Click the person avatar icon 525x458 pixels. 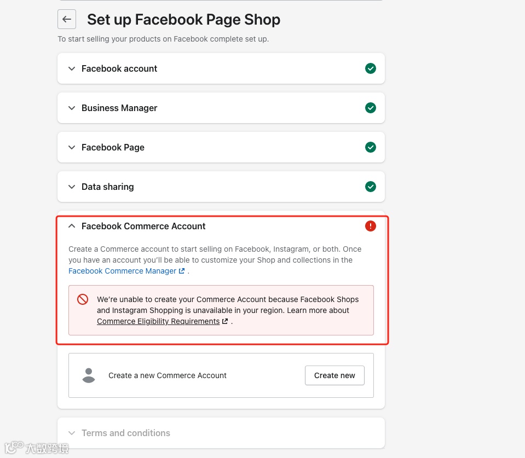click(x=88, y=375)
